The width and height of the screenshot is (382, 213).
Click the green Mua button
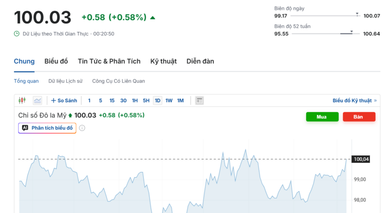[322, 117]
